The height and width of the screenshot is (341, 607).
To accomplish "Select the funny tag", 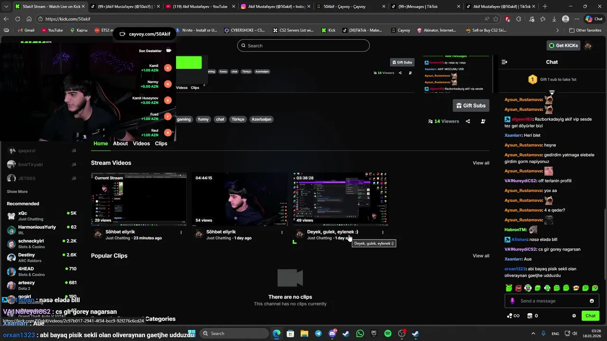I will pyautogui.click(x=203, y=119).
